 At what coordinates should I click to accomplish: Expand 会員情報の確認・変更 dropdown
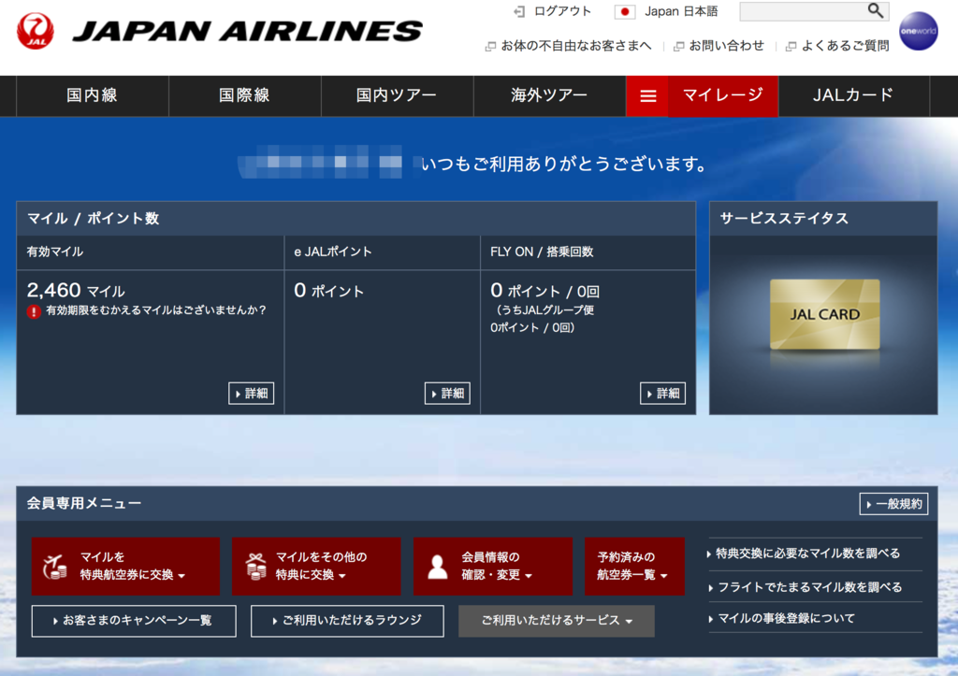click(x=492, y=566)
